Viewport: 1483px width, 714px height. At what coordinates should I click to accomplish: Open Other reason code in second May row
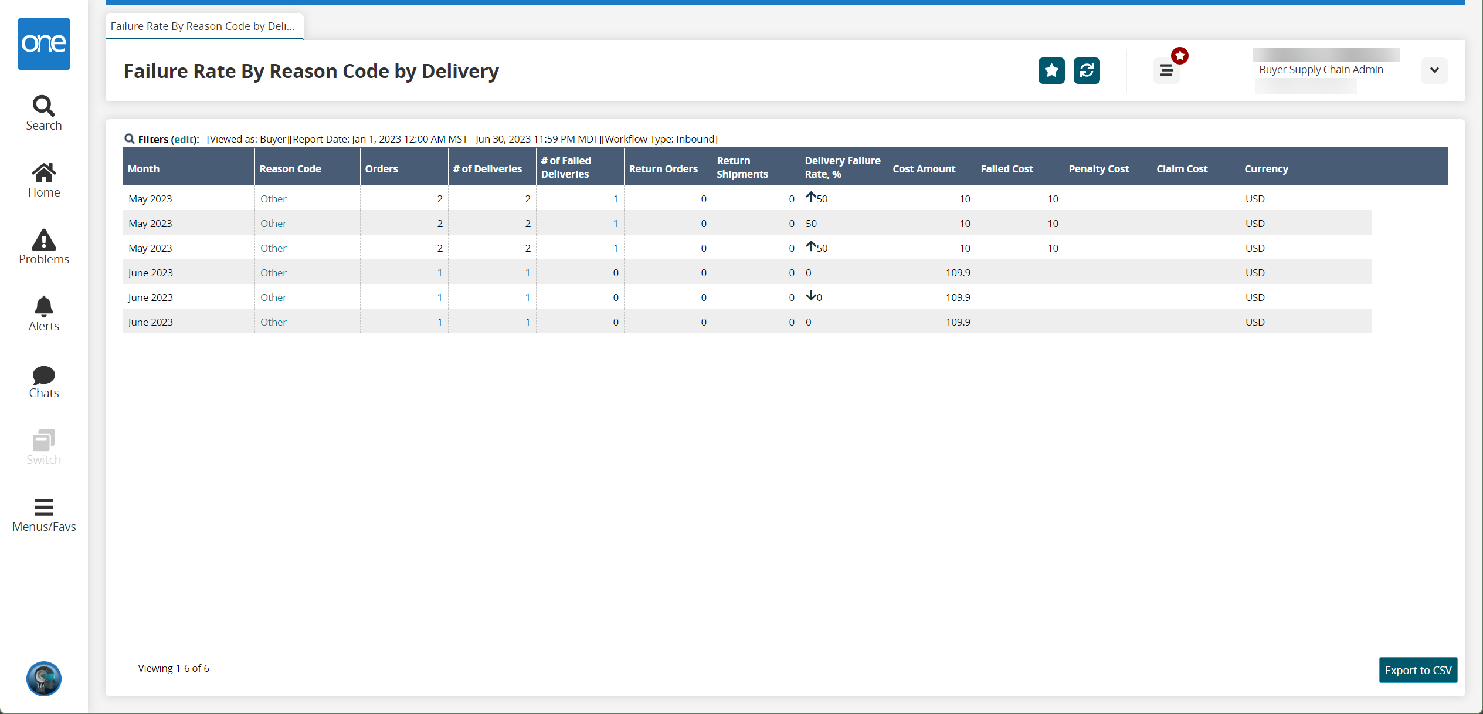point(273,224)
